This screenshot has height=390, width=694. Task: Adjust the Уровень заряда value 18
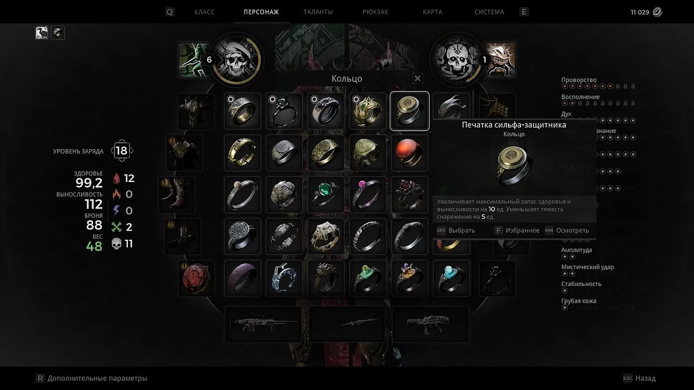(121, 151)
